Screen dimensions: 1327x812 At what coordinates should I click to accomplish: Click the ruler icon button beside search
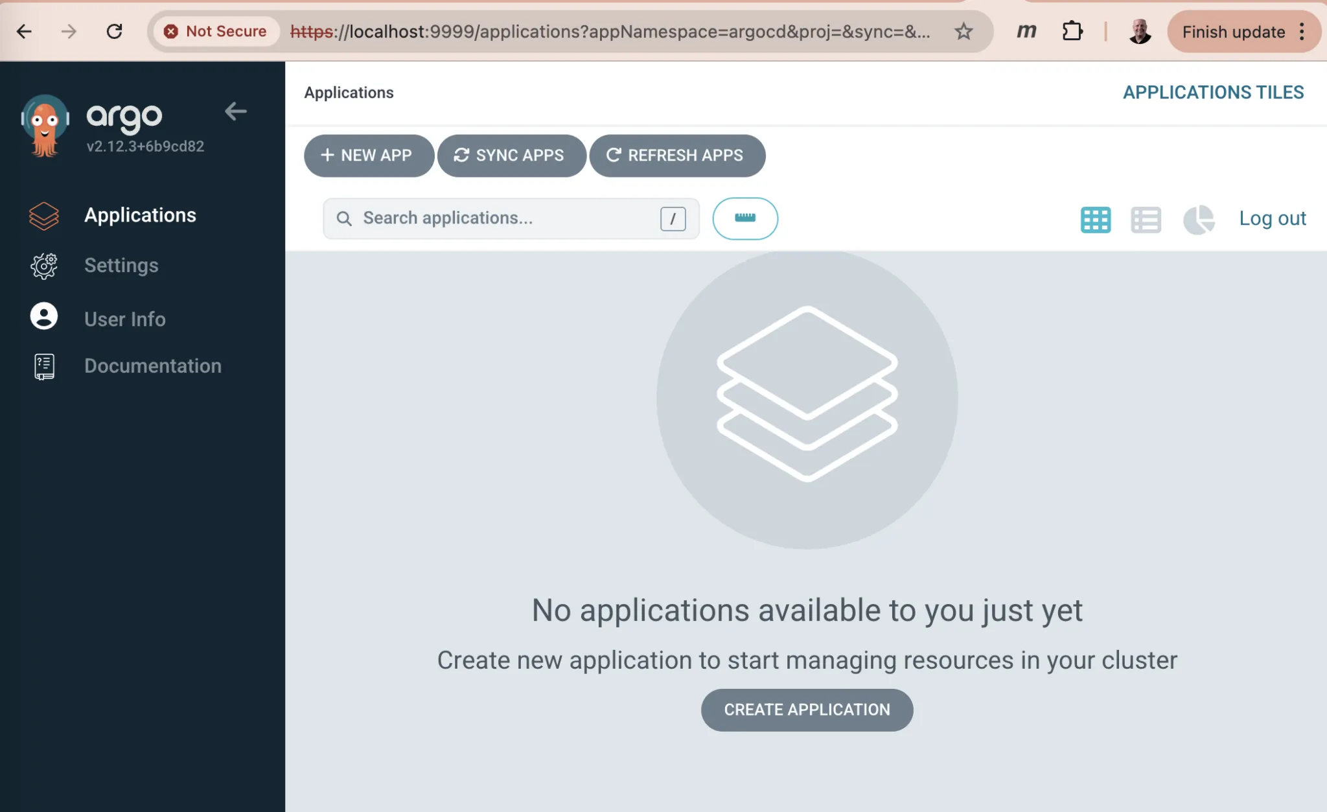tap(745, 218)
